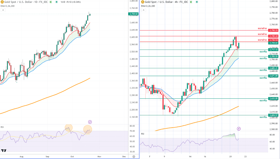
Task: Toggle the market status dot on daily chart
Action: (56, 2)
